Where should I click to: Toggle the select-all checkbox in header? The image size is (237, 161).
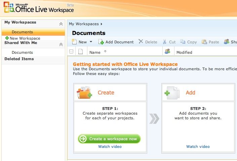[x=71, y=51]
